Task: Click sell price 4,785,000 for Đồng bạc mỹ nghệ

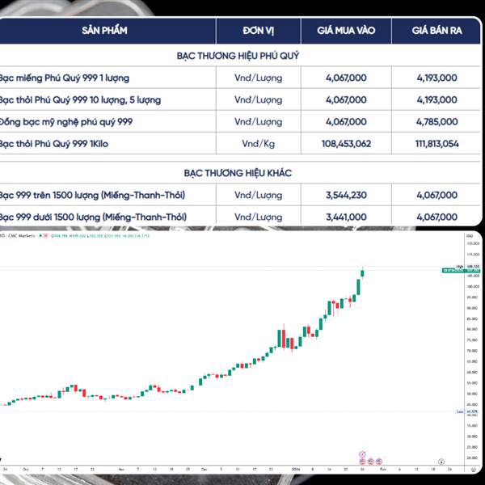Action: click(x=436, y=121)
